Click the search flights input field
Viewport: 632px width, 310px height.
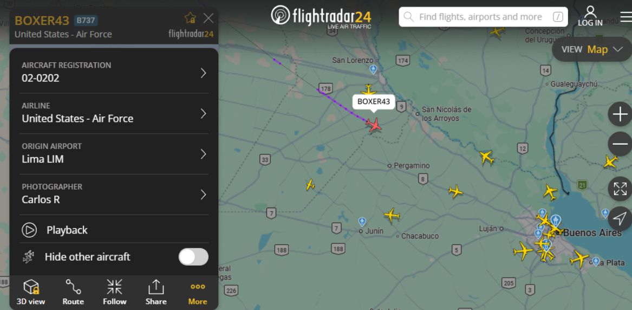click(x=483, y=17)
